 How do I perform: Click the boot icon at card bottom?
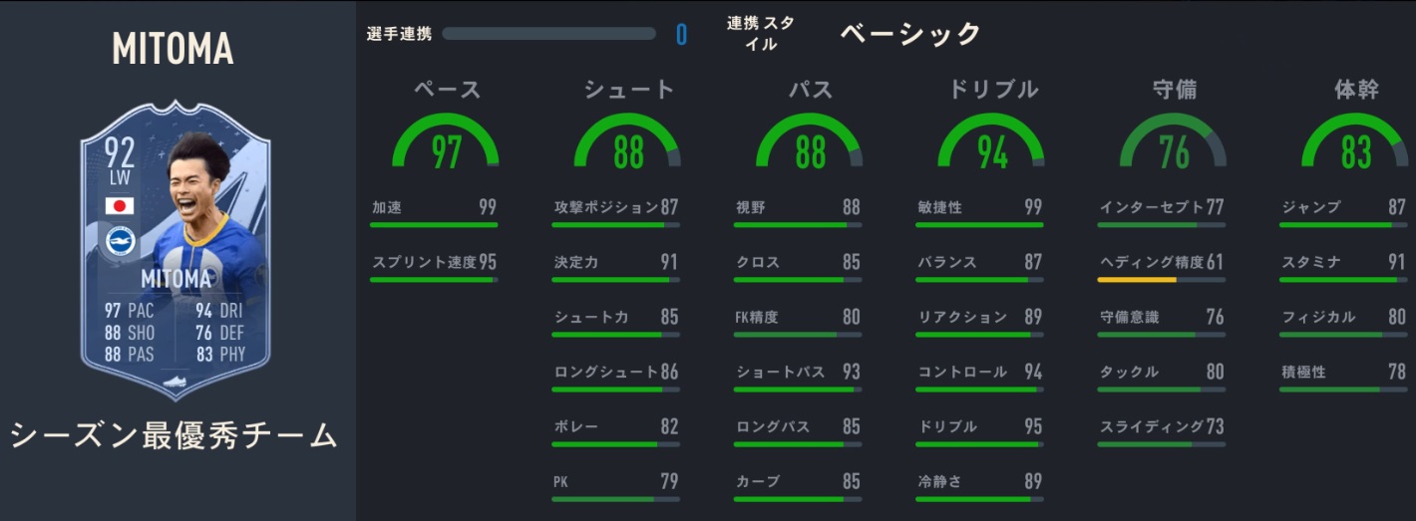click(x=176, y=382)
